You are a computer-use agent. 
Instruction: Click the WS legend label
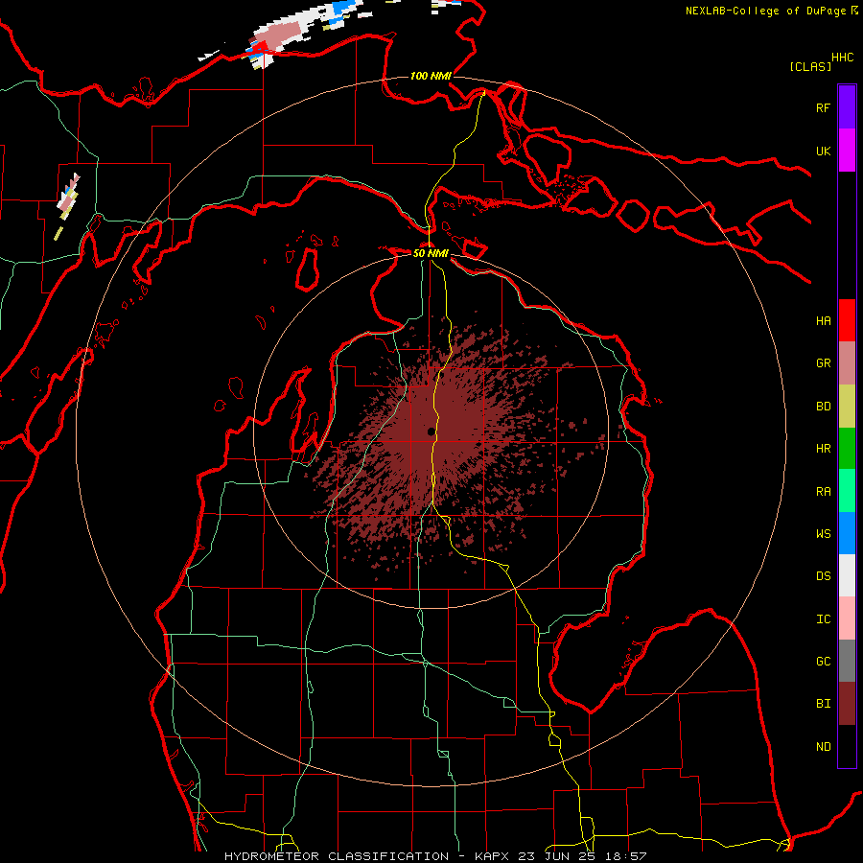823,533
